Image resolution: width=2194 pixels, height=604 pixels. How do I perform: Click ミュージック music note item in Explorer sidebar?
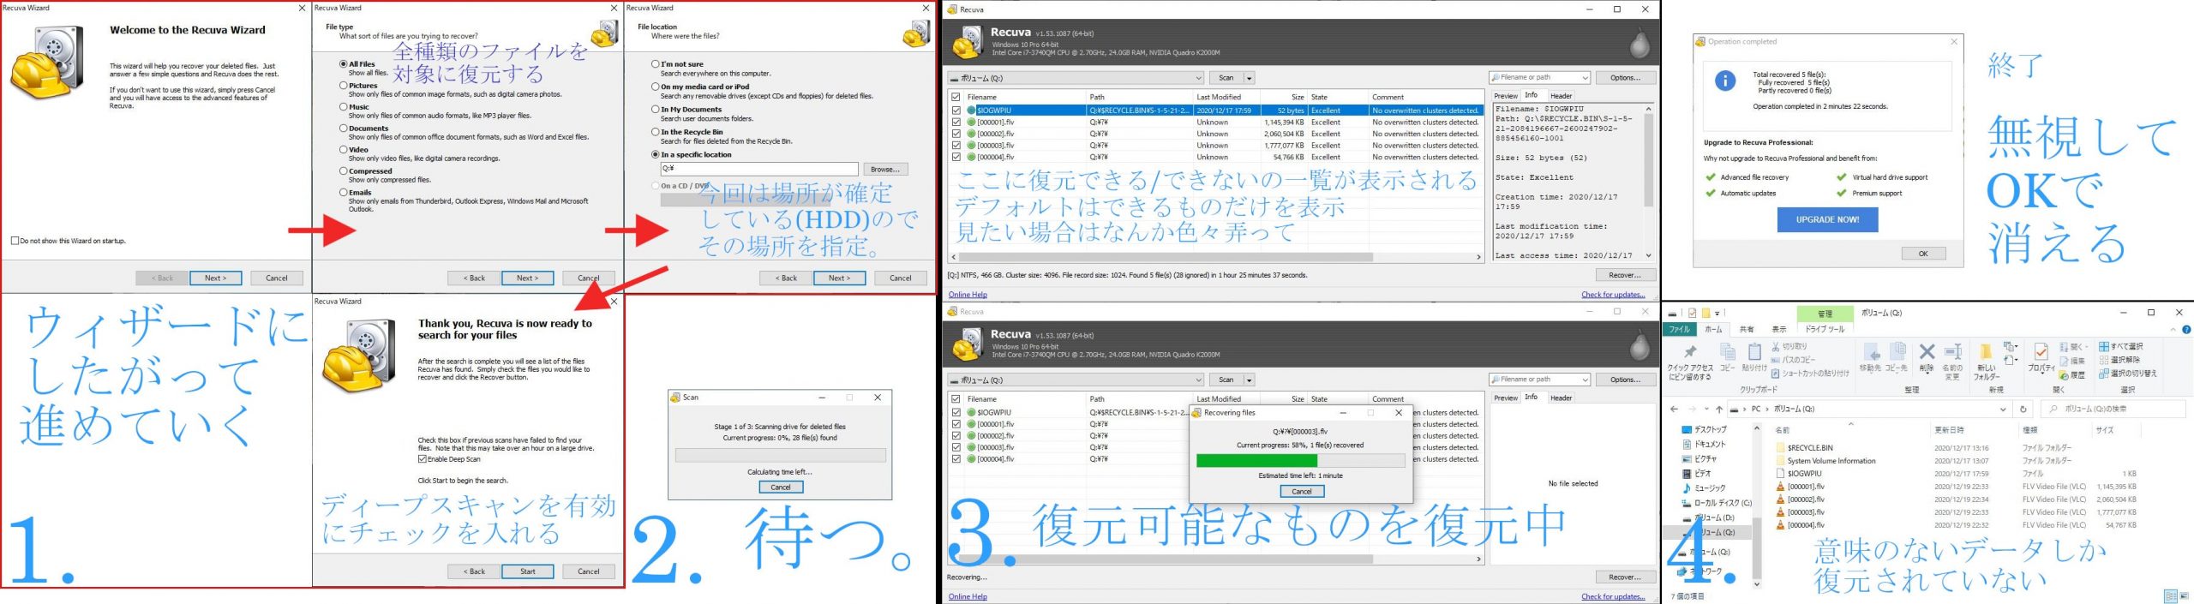[x=1704, y=487]
